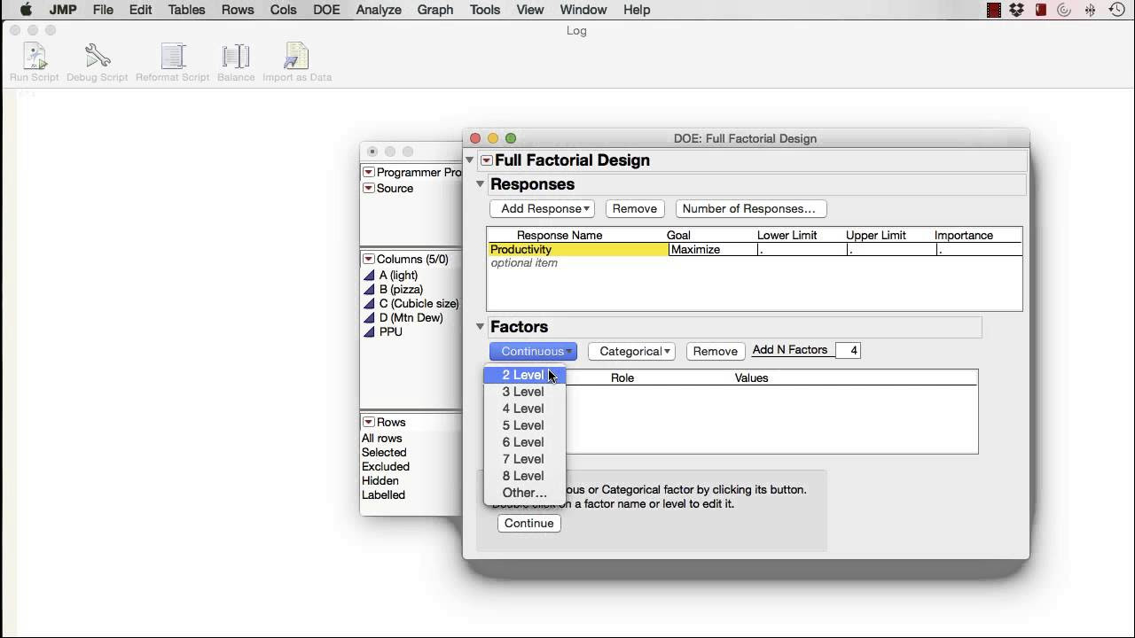Click Excluded in Rows panel
This screenshot has width=1135, height=638.
click(x=386, y=467)
